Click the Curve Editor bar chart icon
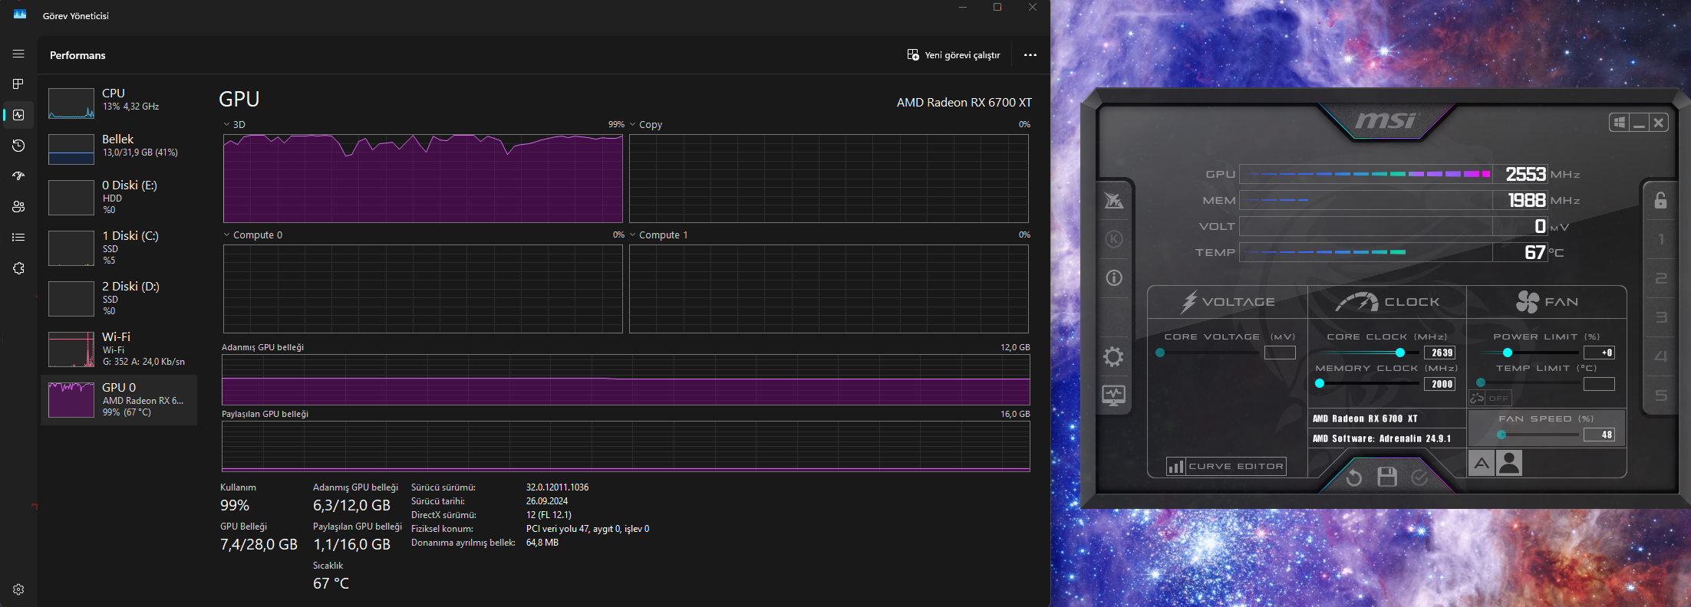 pos(1175,466)
